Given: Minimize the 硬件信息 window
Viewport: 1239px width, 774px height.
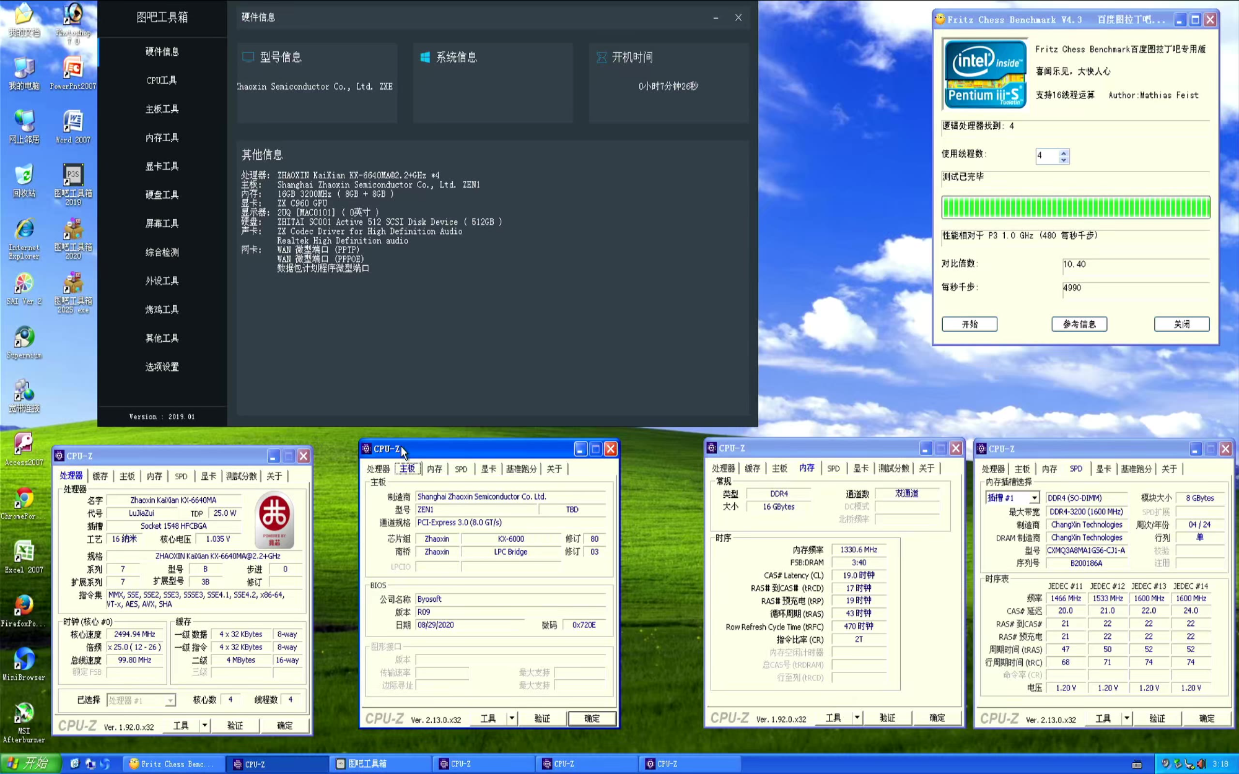Looking at the screenshot, I should coord(716,17).
